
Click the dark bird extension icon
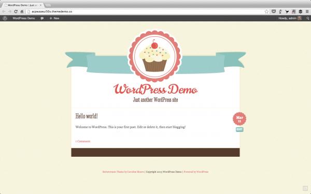pos(287,12)
